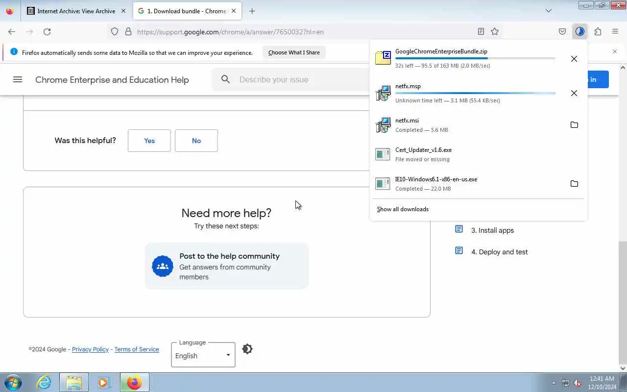627x392 pixels.
Task: Open the help site hamburger menu
Action: [x=18, y=79]
